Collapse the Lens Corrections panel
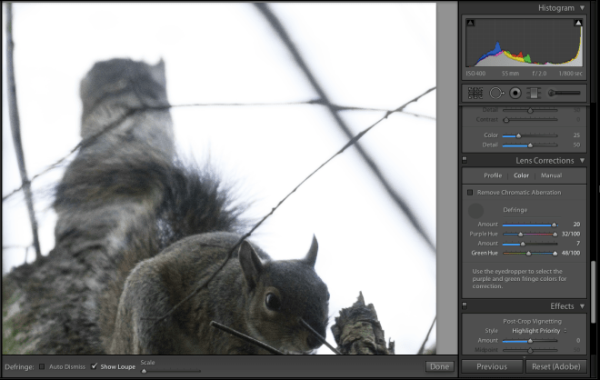 tap(582, 160)
